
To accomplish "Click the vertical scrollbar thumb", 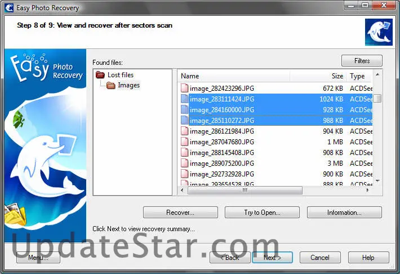I will click(x=377, y=98).
